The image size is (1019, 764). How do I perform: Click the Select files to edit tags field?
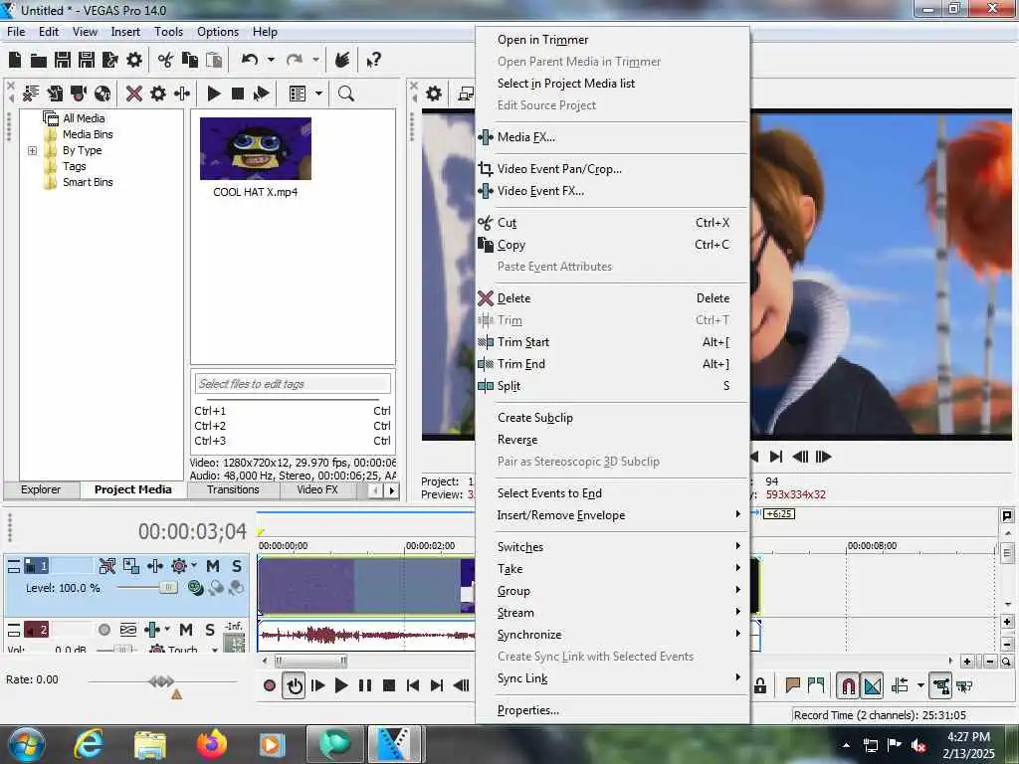pos(293,384)
